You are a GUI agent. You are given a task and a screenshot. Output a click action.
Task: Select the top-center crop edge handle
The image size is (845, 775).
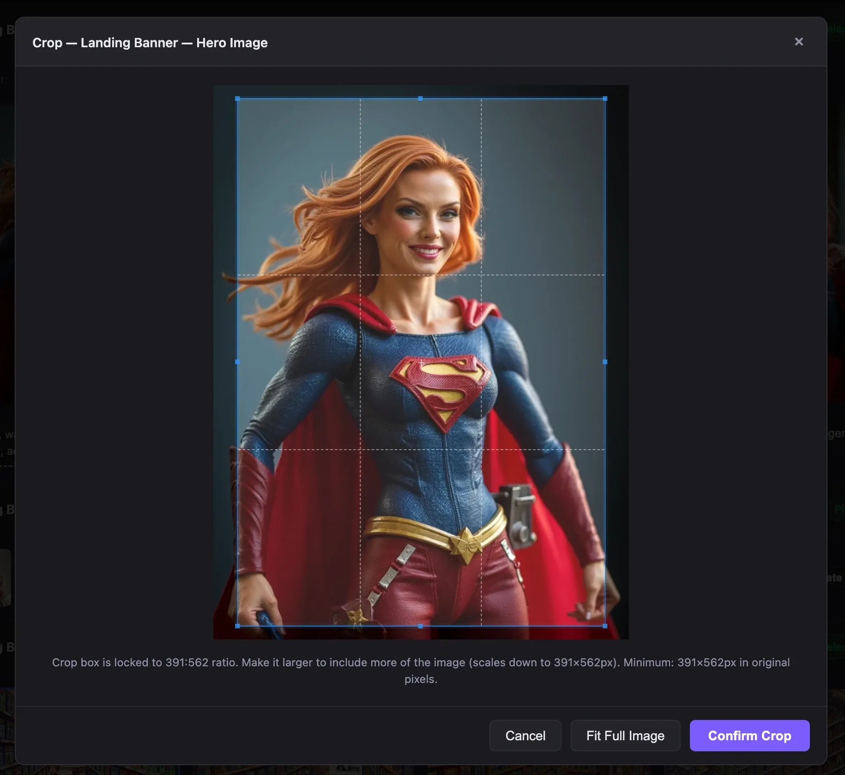coord(421,99)
